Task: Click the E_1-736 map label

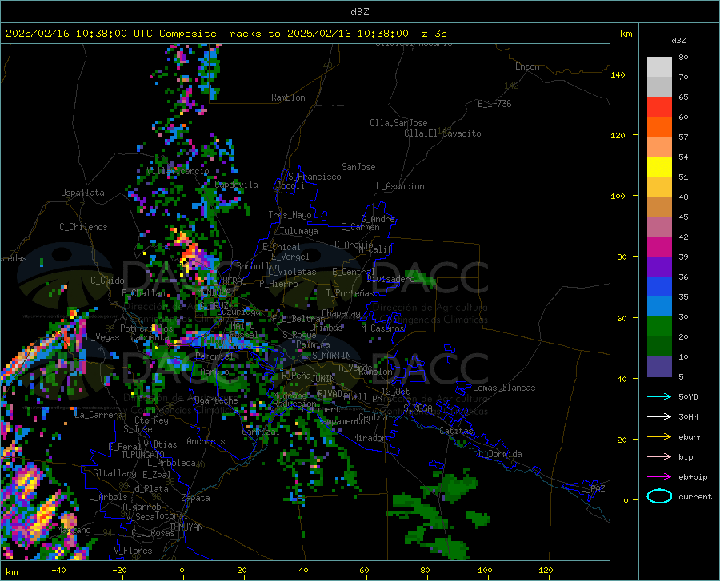Action: [x=494, y=104]
